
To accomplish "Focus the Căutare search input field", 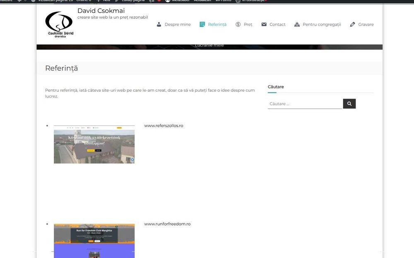I will pyautogui.click(x=305, y=104).
